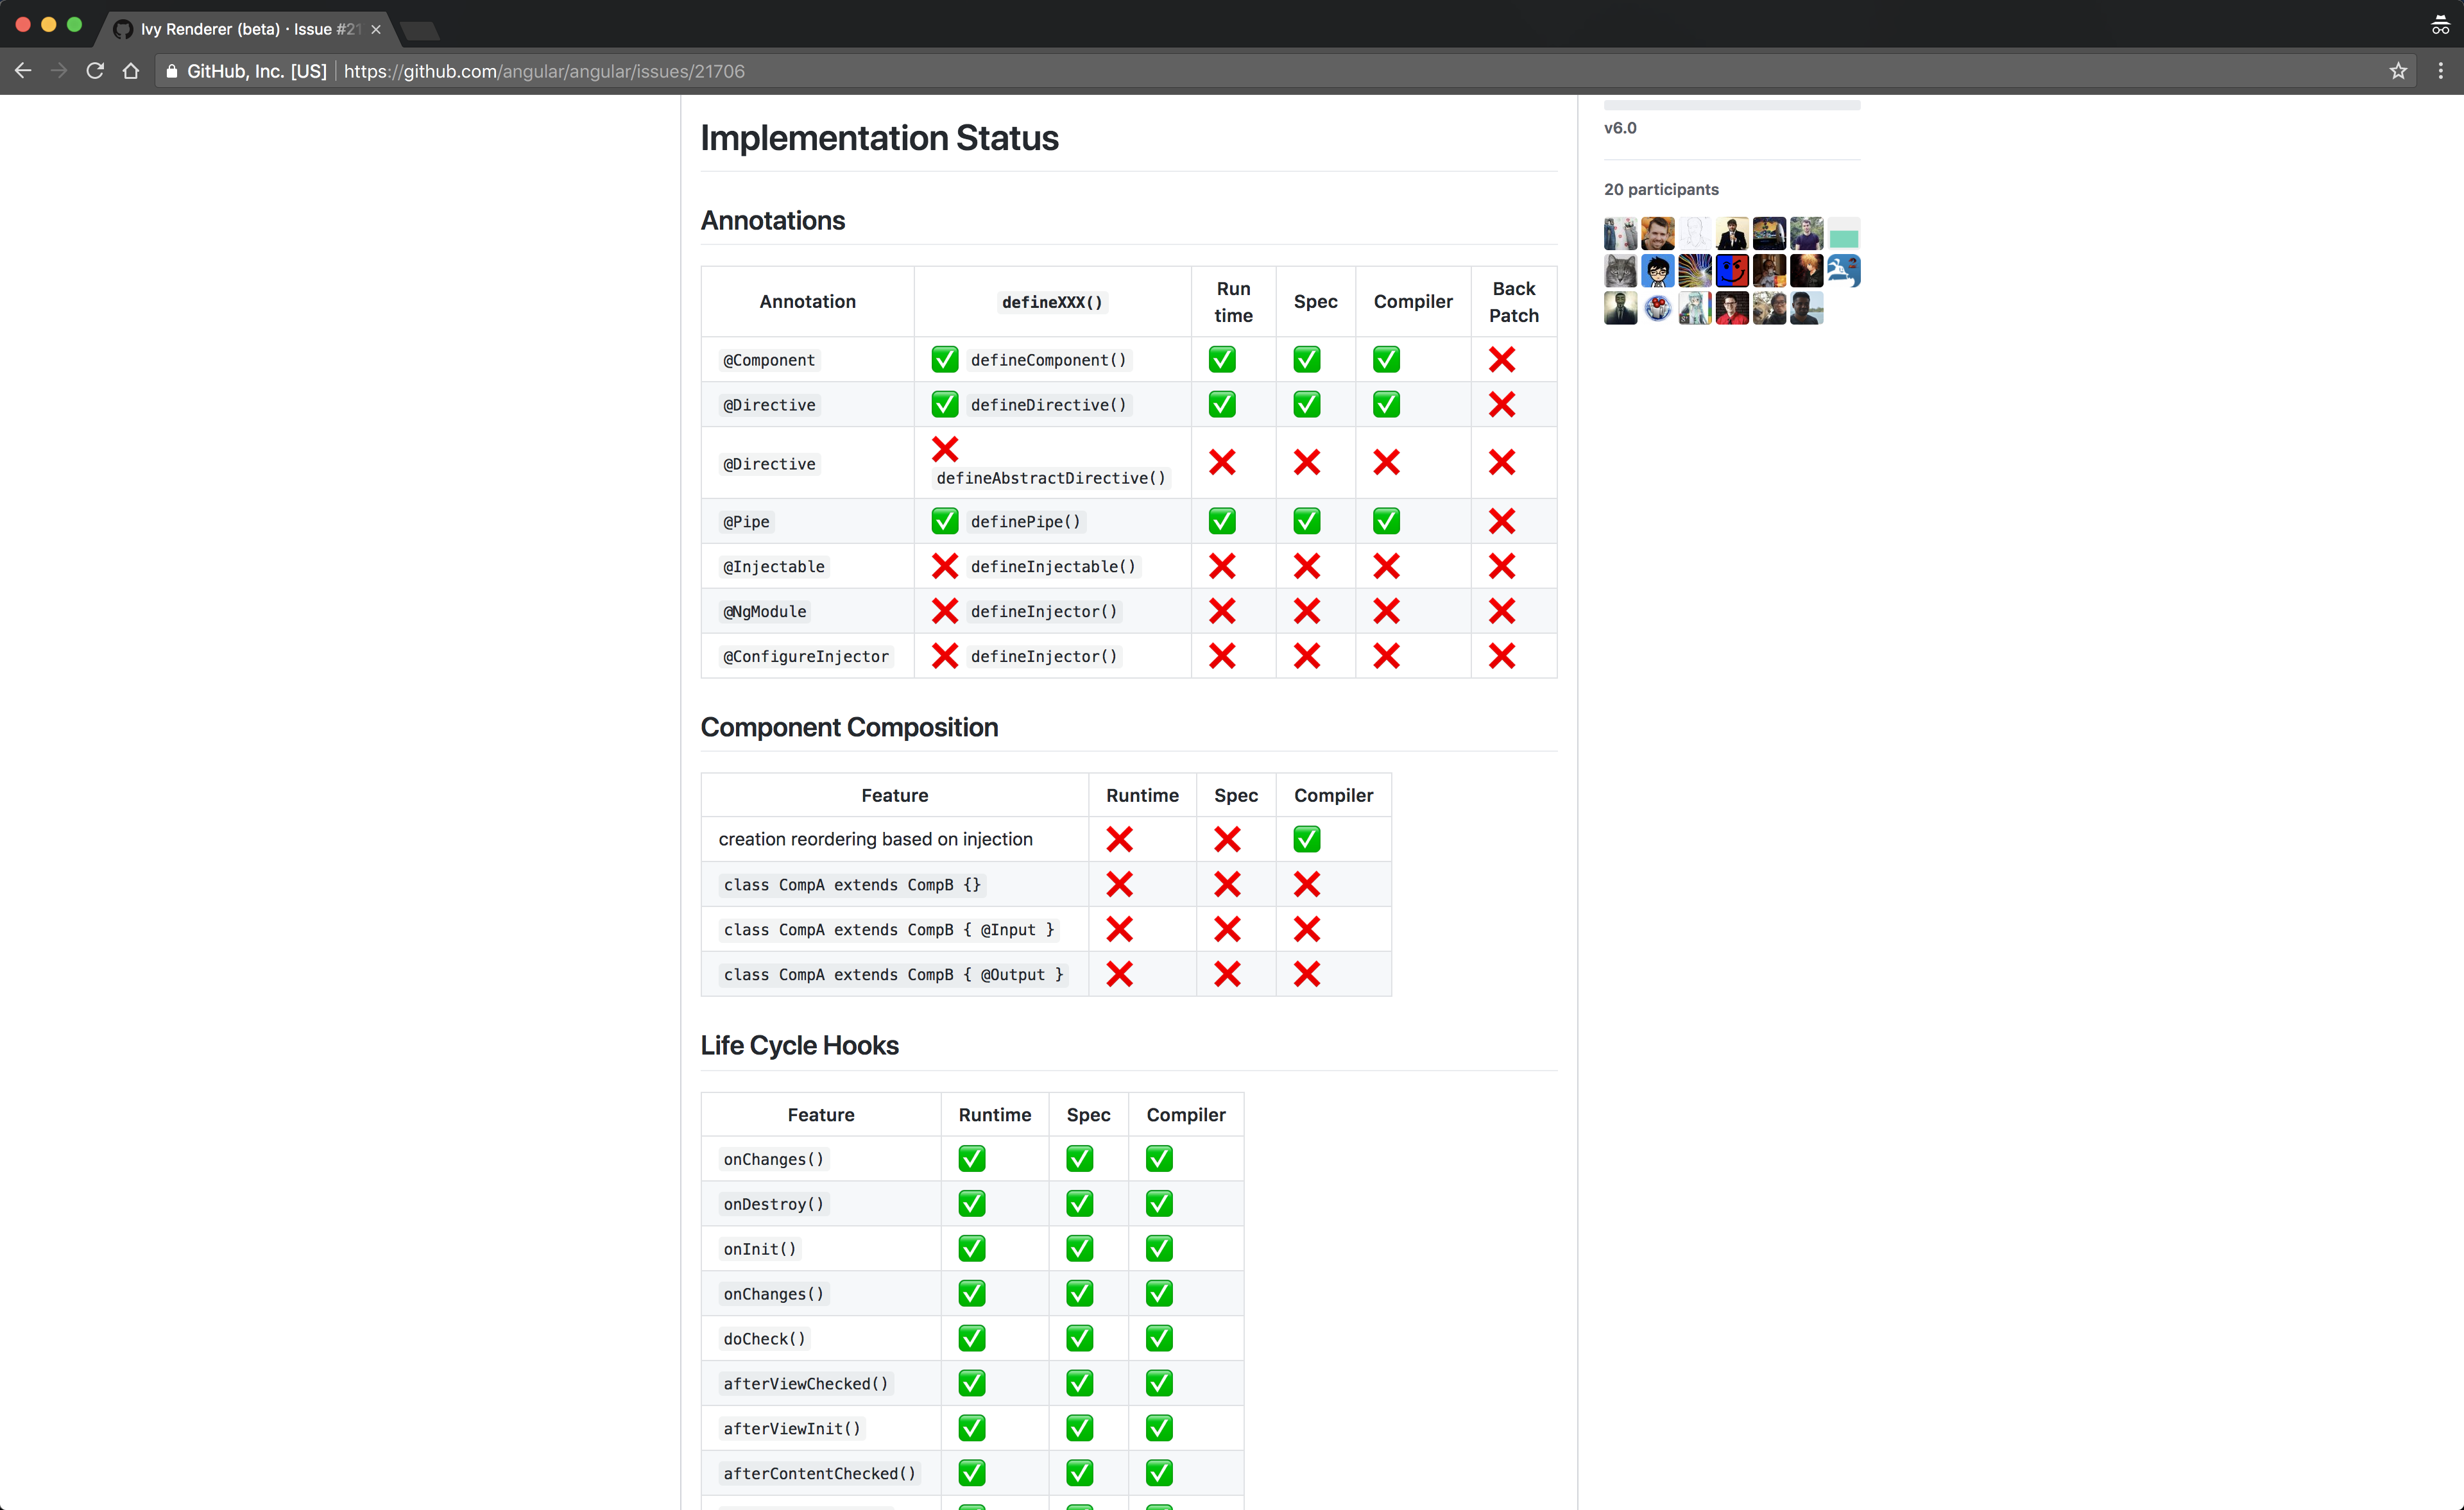Click the @Component Run time green check
2464x1510 pixels.
tap(1222, 359)
